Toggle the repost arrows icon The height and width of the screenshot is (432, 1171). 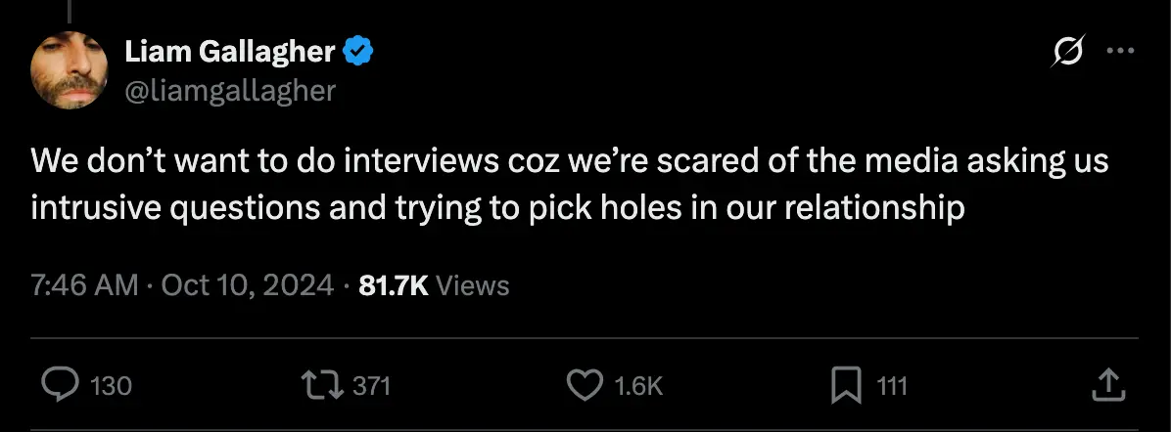click(x=323, y=385)
